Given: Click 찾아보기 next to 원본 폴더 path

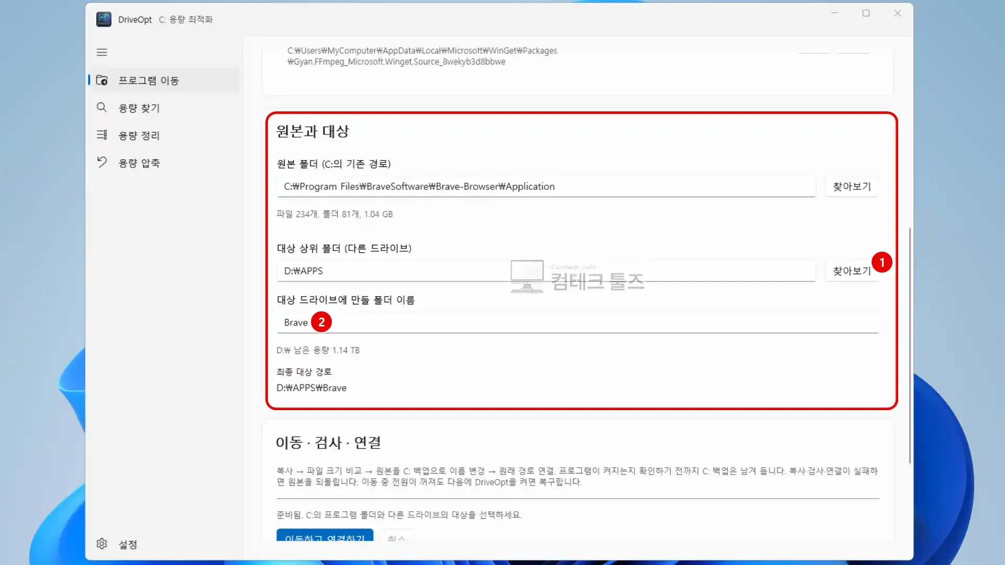Looking at the screenshot, I should click(852, 186).
